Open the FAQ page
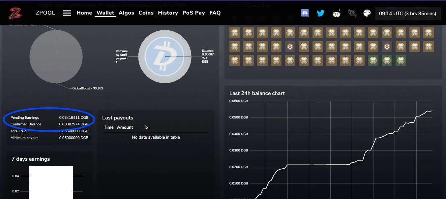Screen dimensions: 446x199 [x=215, y=13]
